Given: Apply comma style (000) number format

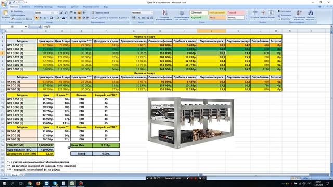Looking at the screenshot, I should 144,18.
